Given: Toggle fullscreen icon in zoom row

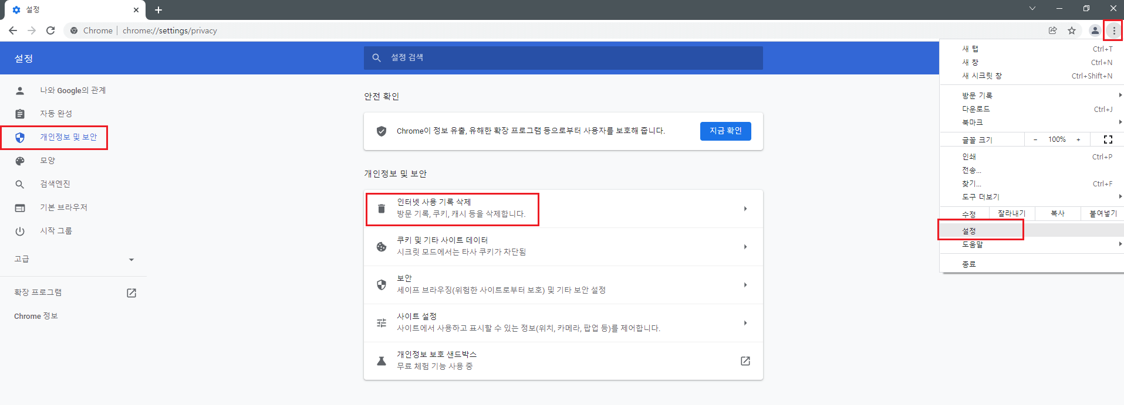Looking at the screenshot, I should pos(1108,139).
